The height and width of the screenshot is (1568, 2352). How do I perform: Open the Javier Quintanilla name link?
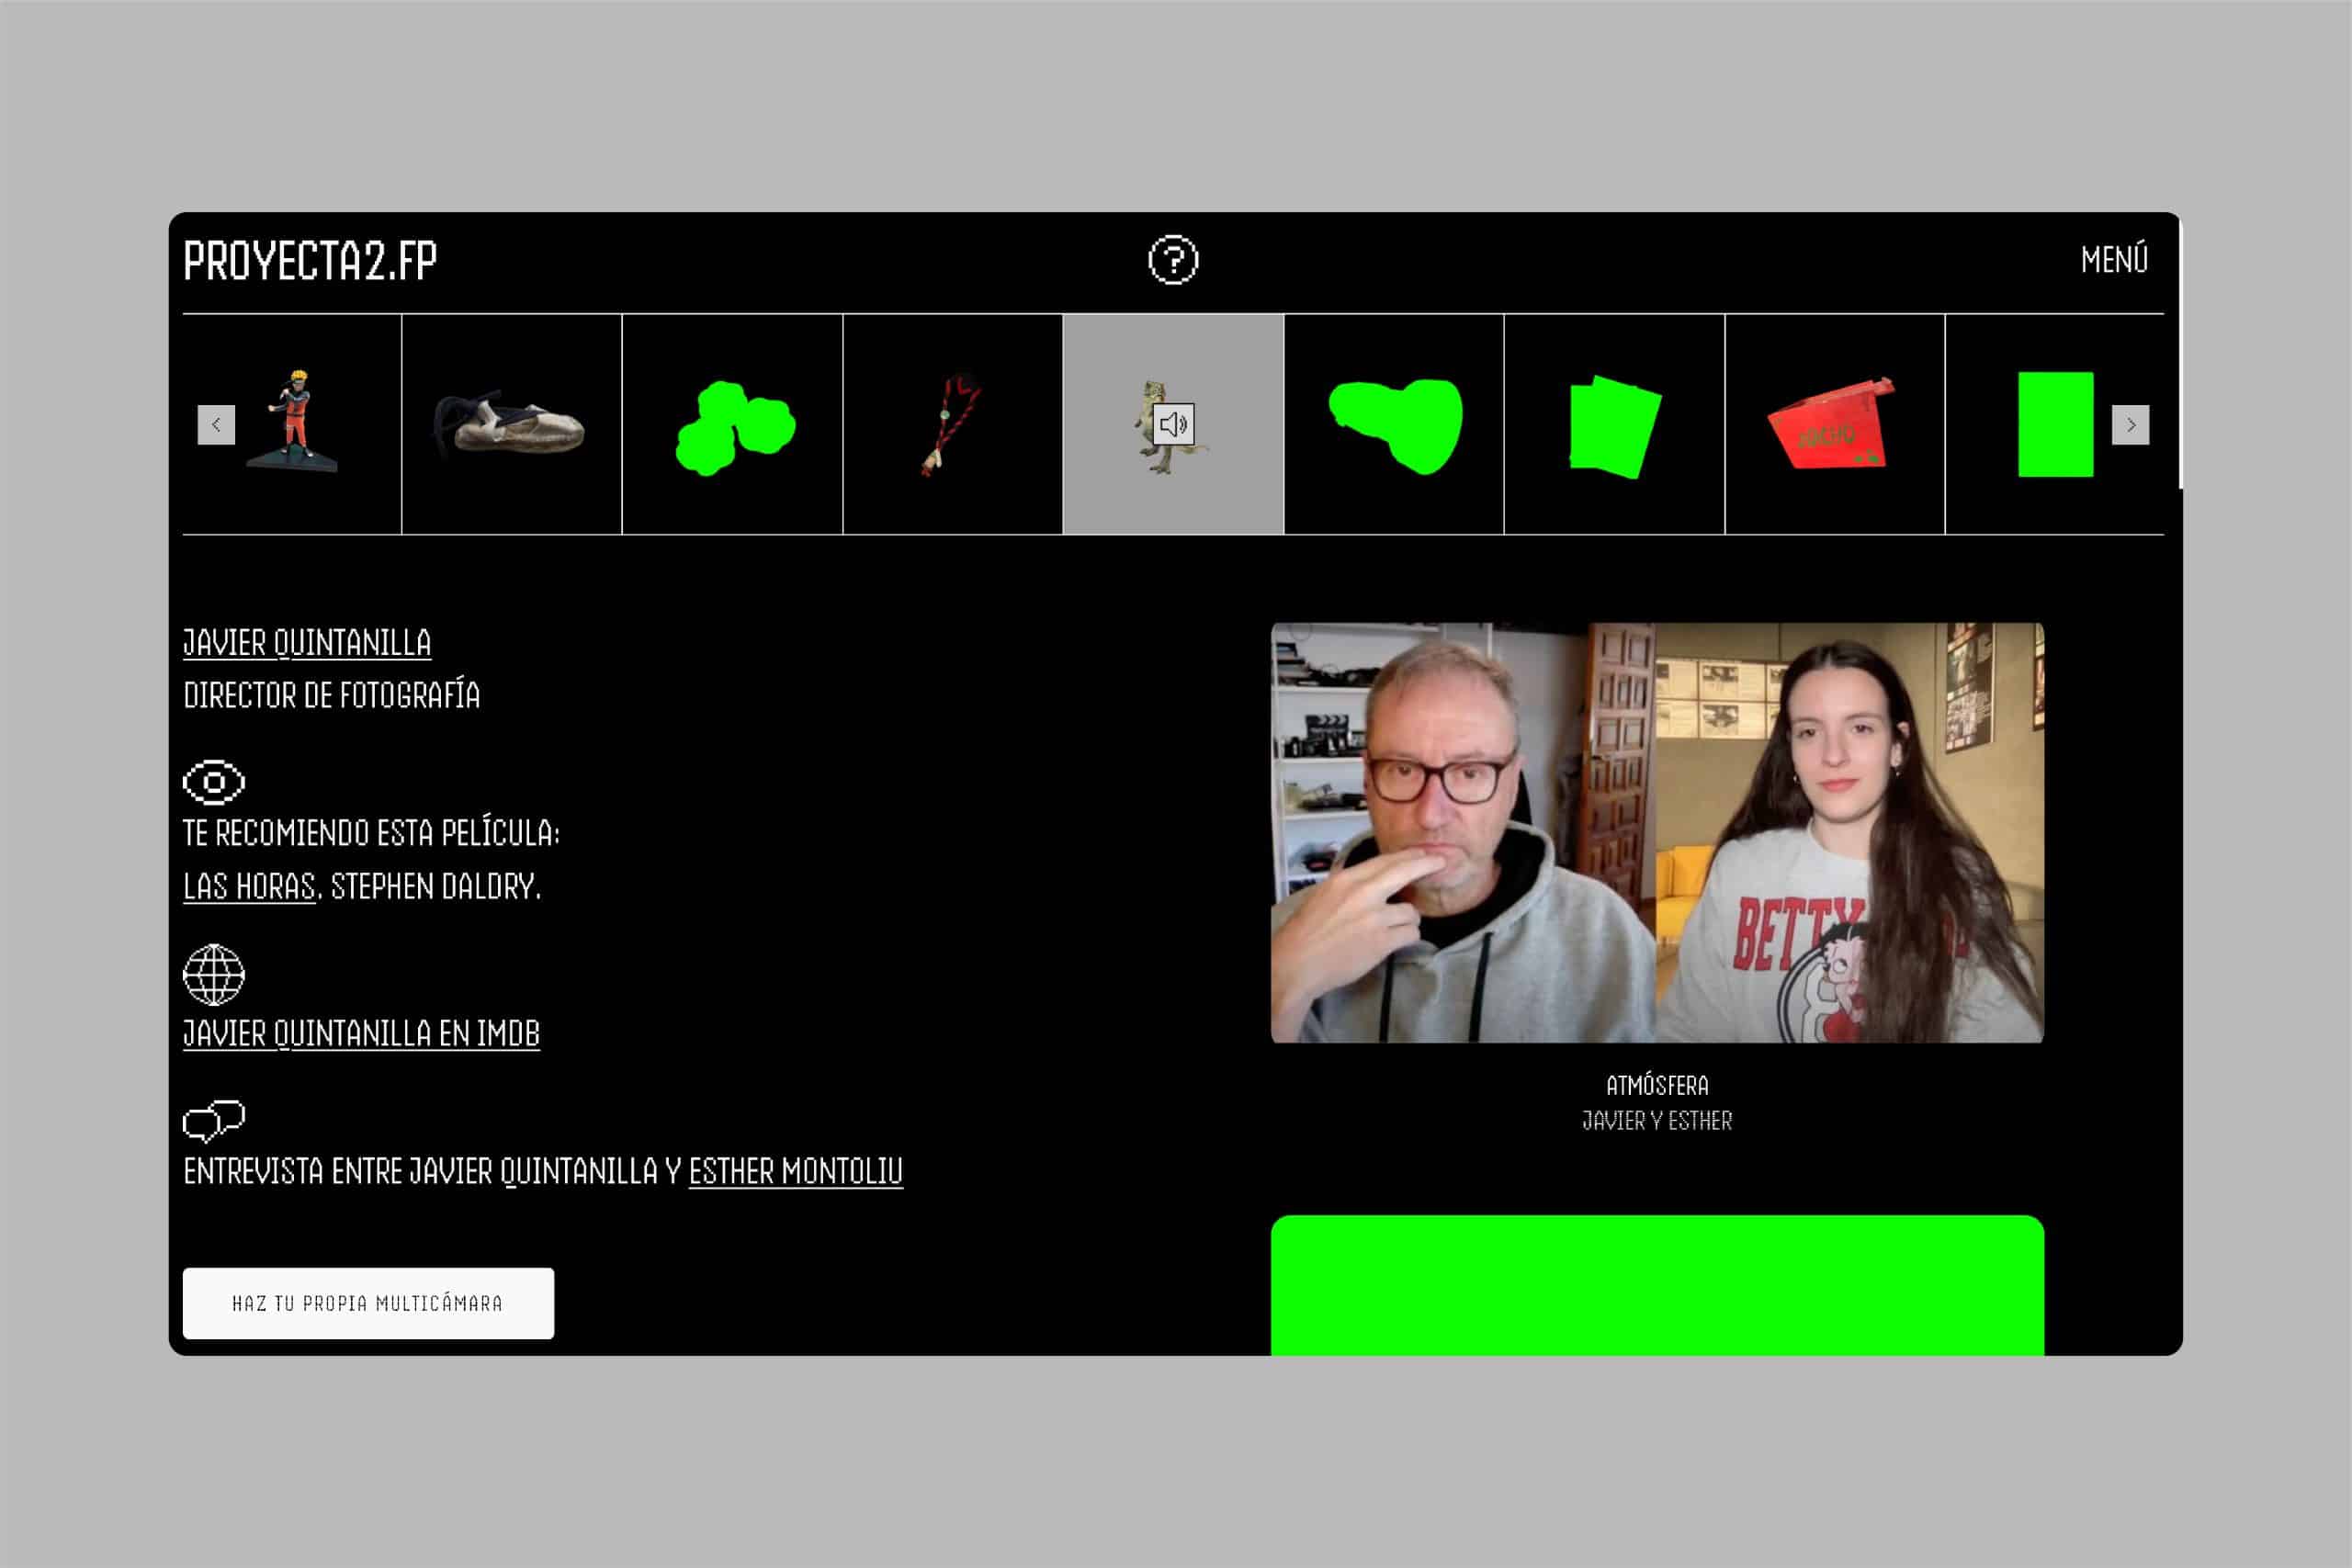(307, 643)
